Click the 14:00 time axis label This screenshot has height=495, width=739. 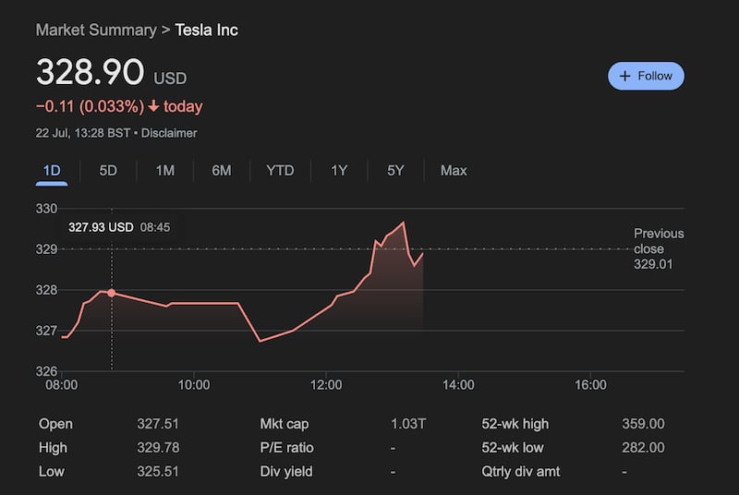[x=458, y=385]
